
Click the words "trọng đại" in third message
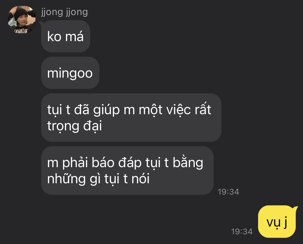pos(74,126)
